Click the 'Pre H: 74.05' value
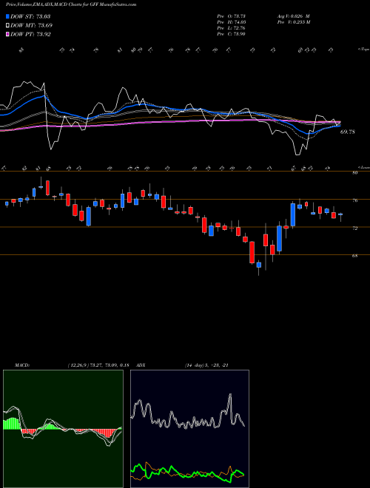370x488 pixels. (x=232, y=22)
